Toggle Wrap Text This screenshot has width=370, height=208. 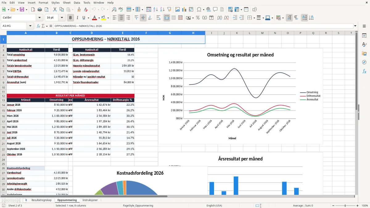[158, 18]
